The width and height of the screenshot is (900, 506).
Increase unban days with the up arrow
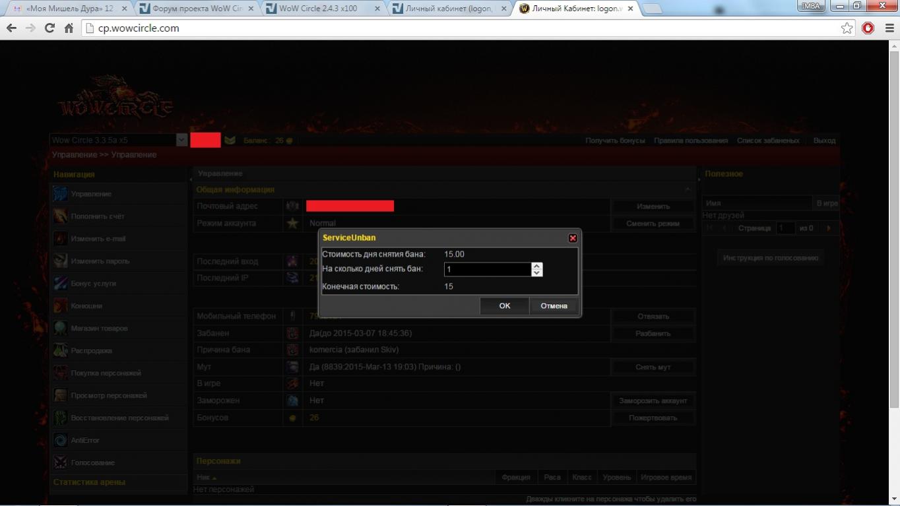537,266
